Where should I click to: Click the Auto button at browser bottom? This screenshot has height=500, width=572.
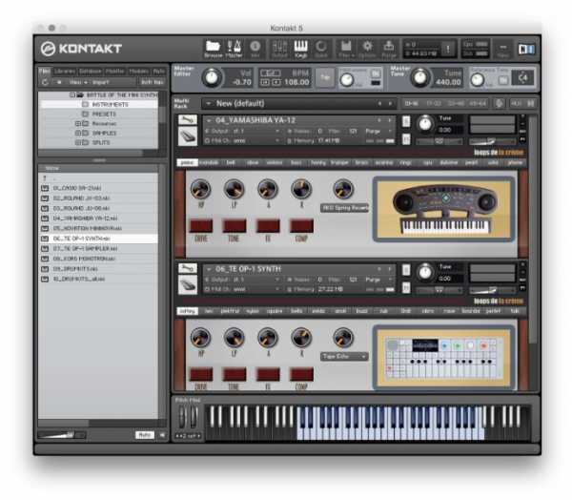pos(145,434)
